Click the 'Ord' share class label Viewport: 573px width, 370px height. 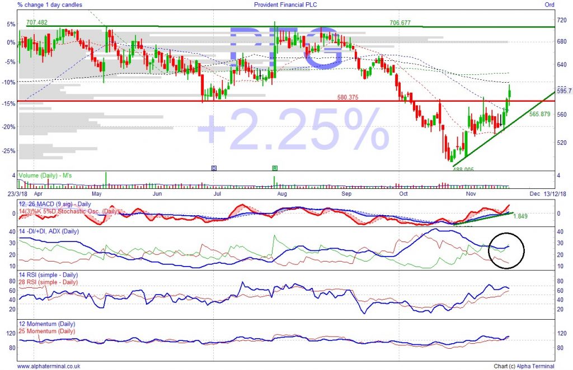pyautogui.click(x=549, y=4)
